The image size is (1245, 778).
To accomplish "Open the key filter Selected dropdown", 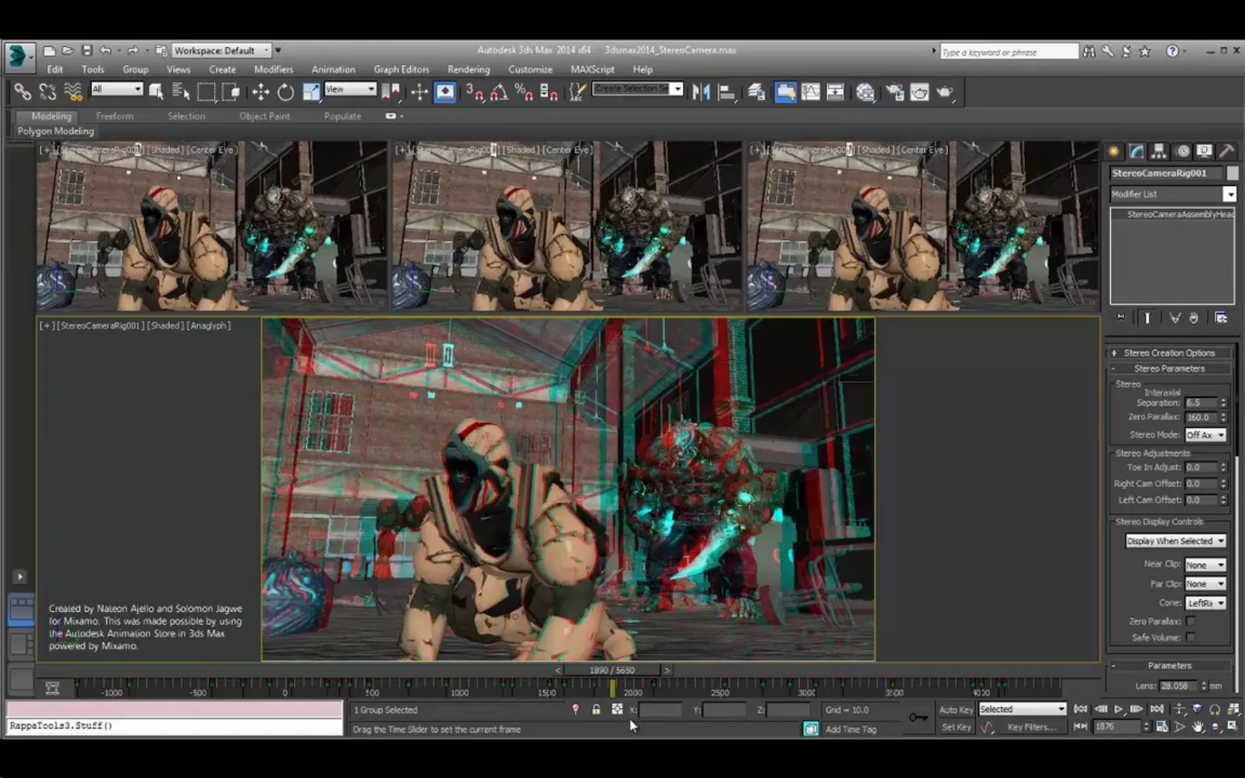I will (x=1022, y=709).
